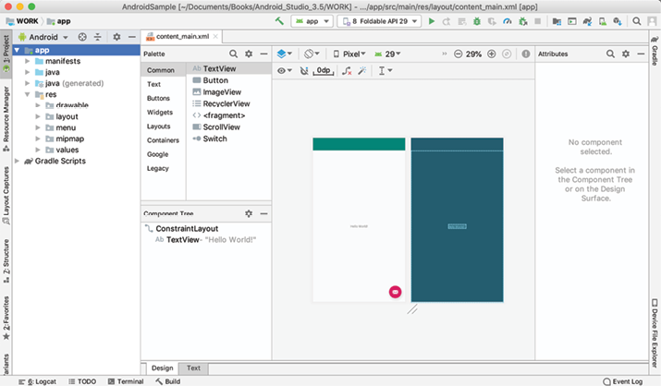Select the Widgets palette category
Viewport: 661px width, 386px height.
[160, 113]
